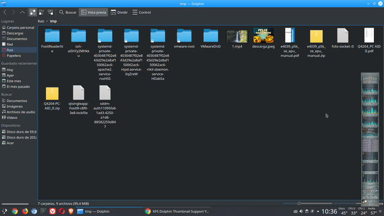
Task: Select systemd-private rtkit-daemon.service folder
Action: click(x=158, y=54)
